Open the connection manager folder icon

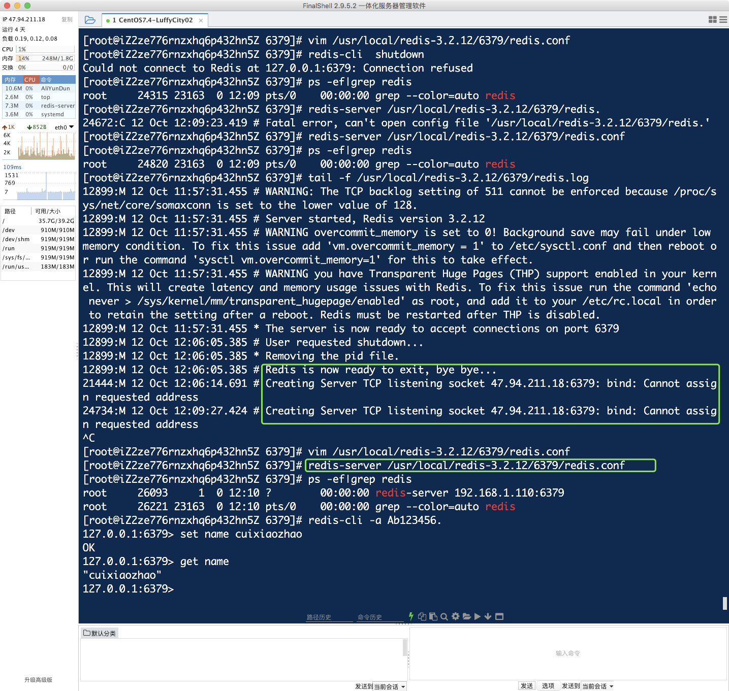pos(90,20)
